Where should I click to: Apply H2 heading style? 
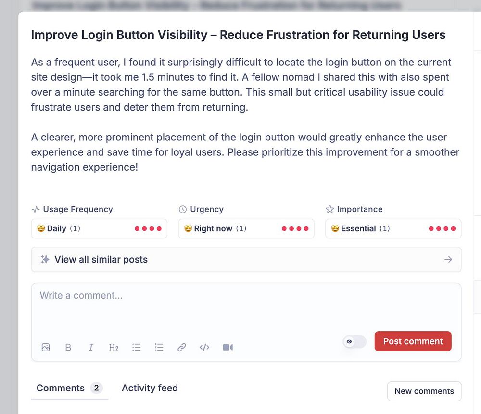coord(114,347)
